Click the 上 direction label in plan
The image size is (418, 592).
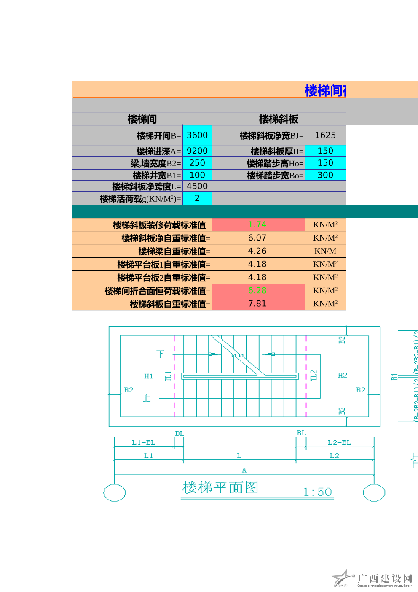click(x=147, y=398)
